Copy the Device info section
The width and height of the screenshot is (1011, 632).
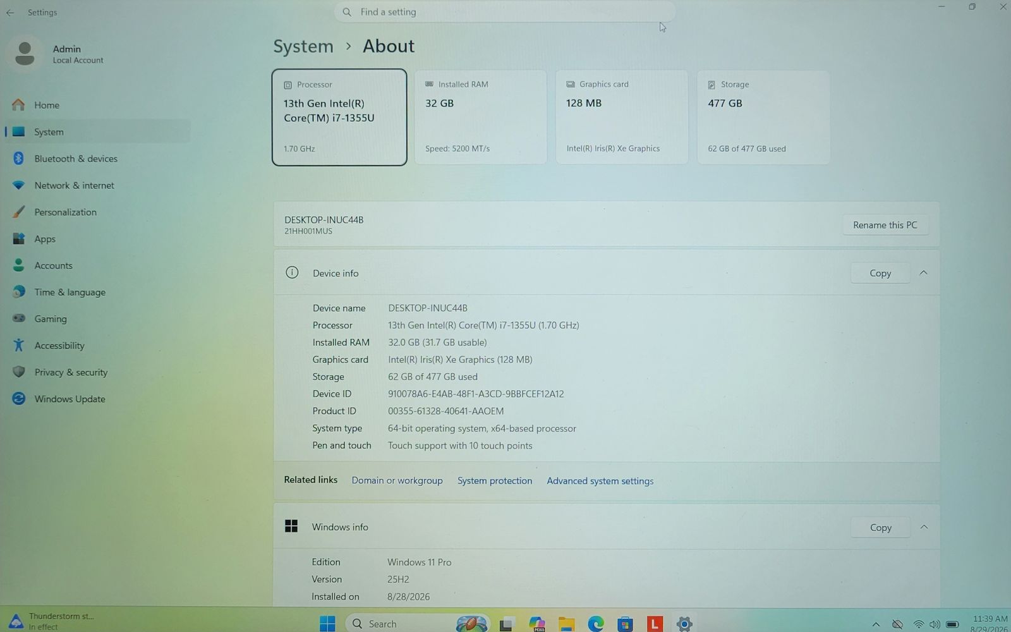coord(880,273)
